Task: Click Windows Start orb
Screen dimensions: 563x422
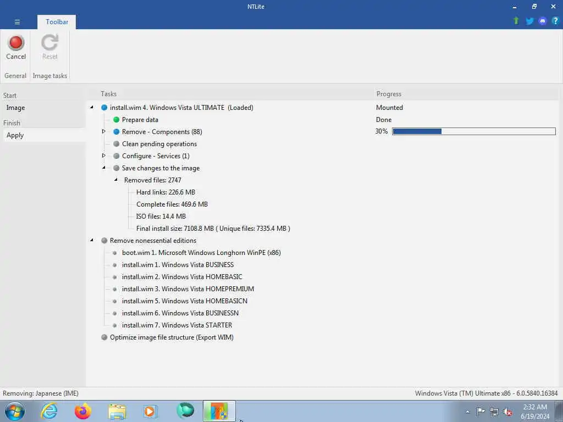Action: [15, 411]
